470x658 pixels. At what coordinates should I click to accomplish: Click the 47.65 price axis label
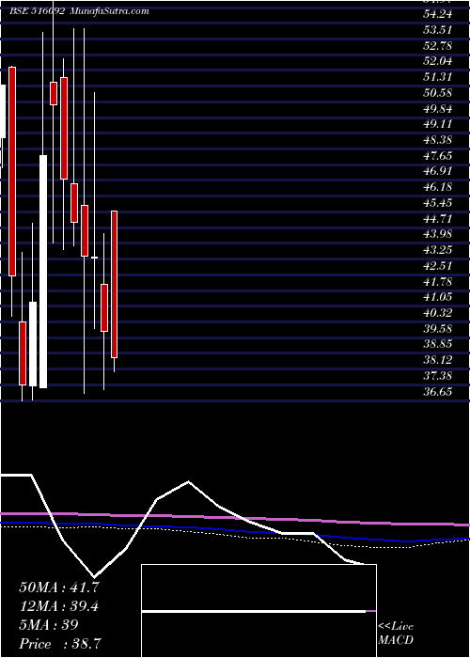[438, 156]
